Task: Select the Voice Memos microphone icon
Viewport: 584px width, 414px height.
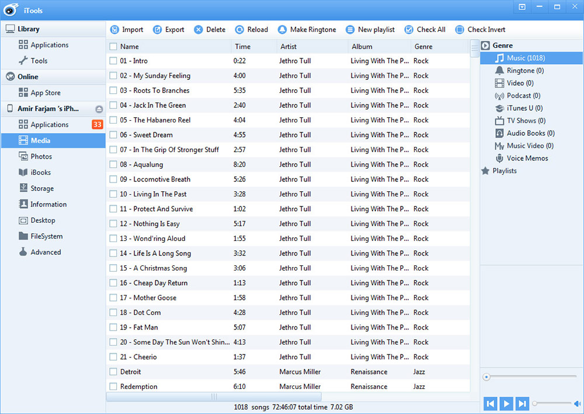Action: click(499, 158)
